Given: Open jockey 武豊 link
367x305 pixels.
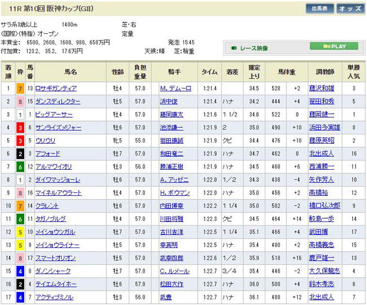Looking at the screenshot, I should click(167, 297).
